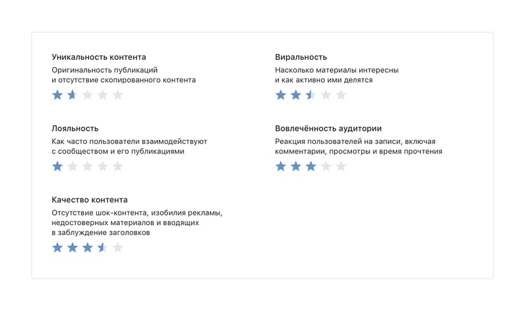Click fifth star under Виральность rating
The width and height of the screenshot is (525, 311).
point(341,95)
